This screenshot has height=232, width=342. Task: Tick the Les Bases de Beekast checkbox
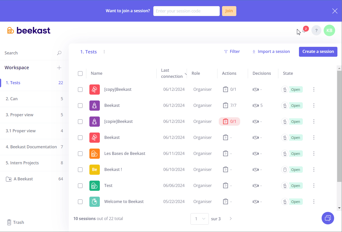80,154
